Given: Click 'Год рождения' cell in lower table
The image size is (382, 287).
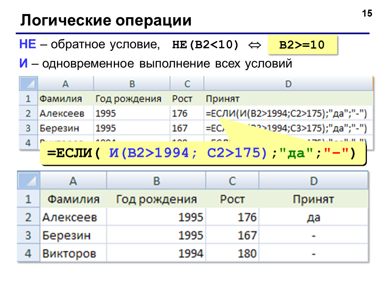Looking at the screenshot, I should 156,199.
